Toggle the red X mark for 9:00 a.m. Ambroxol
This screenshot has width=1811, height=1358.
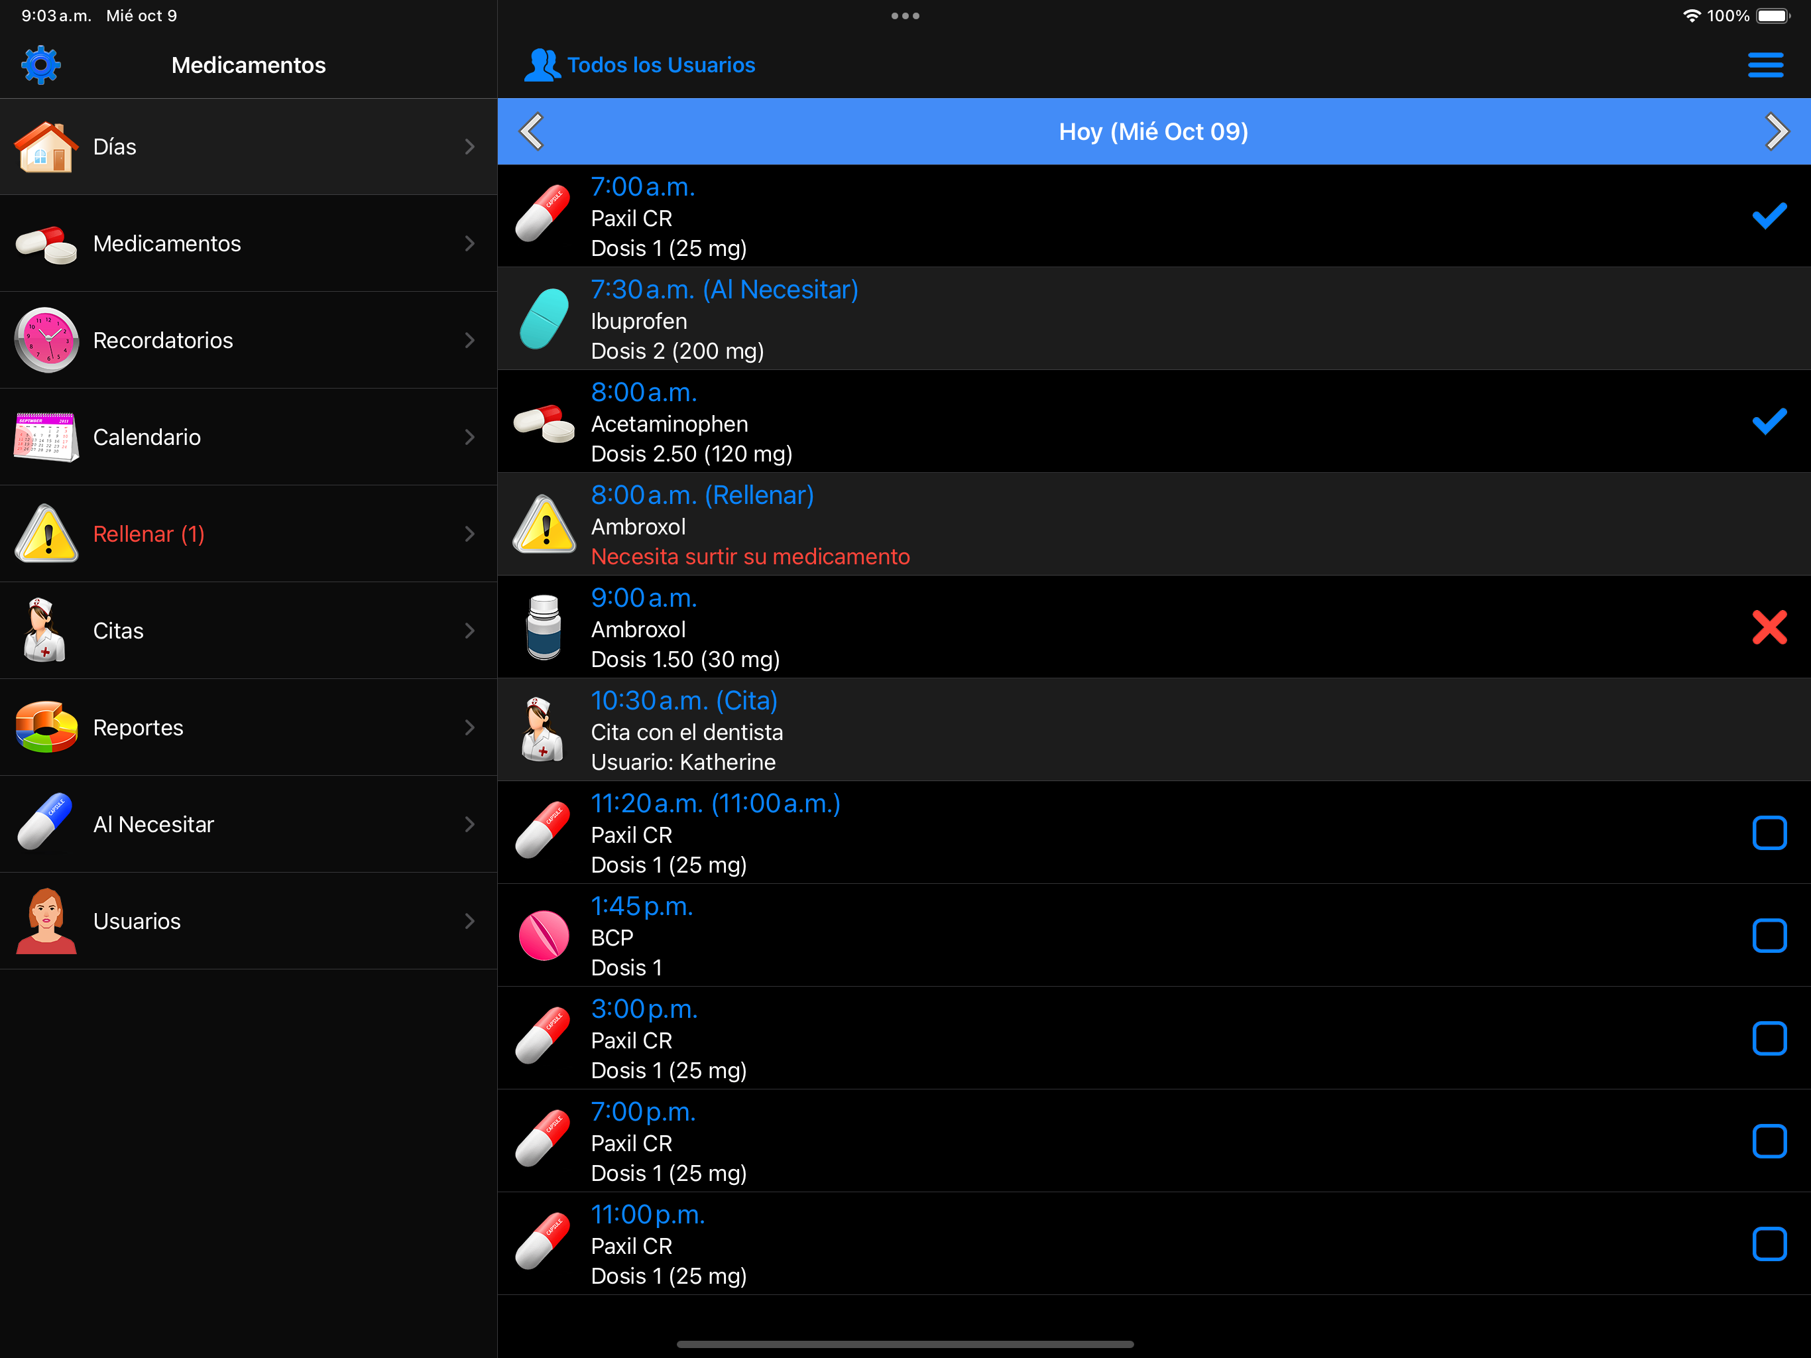click(1769, 627)
